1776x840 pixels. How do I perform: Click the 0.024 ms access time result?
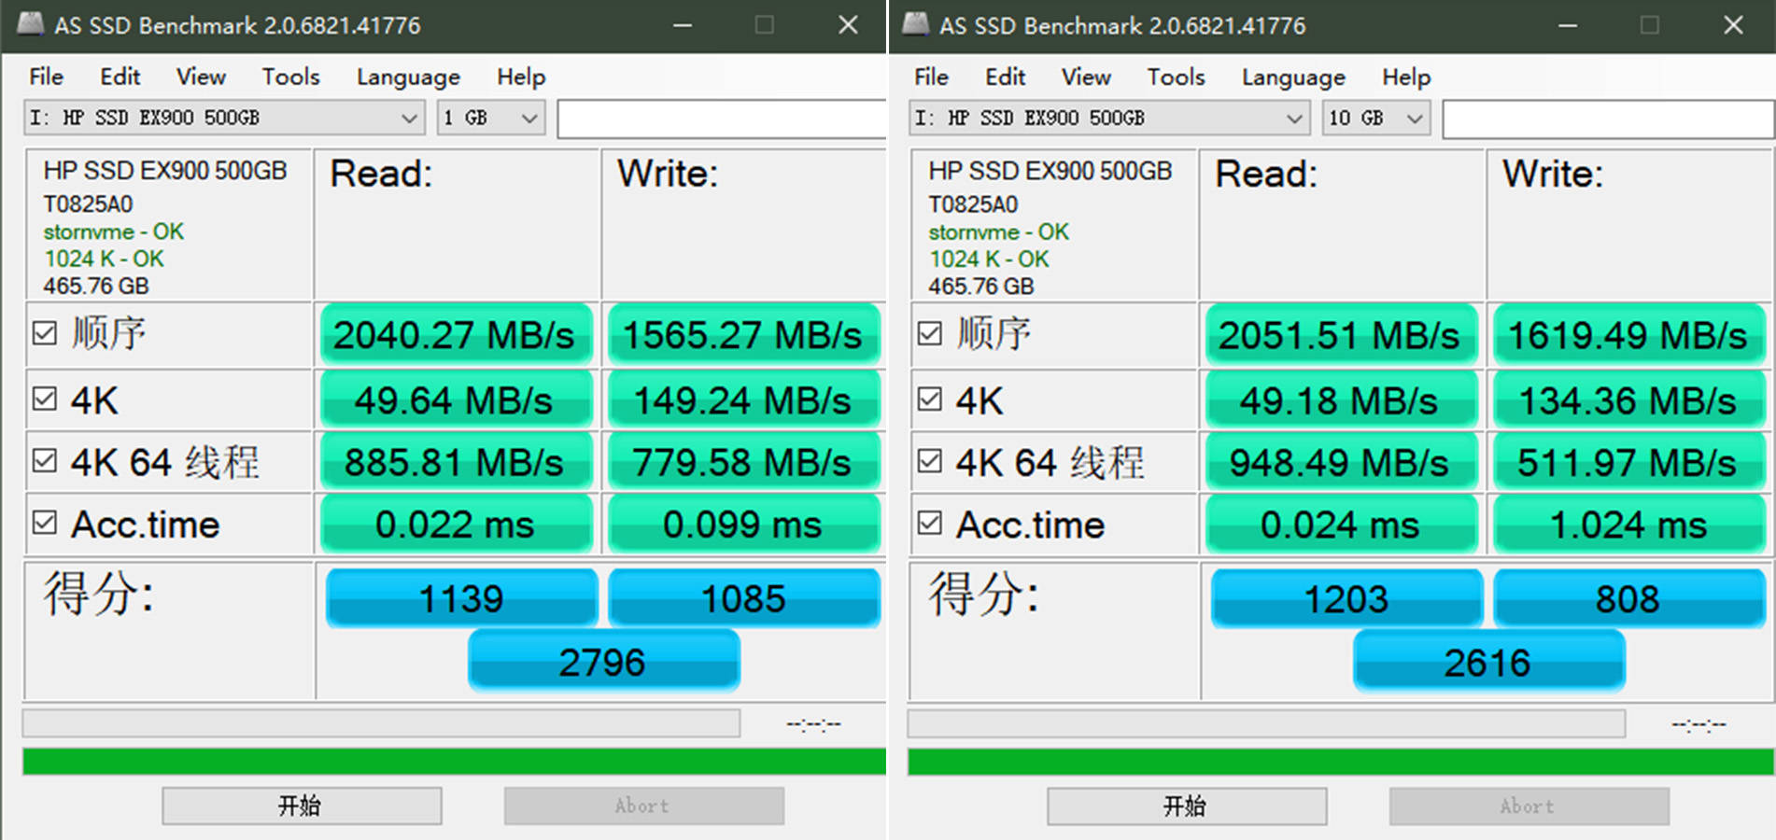1341,524
